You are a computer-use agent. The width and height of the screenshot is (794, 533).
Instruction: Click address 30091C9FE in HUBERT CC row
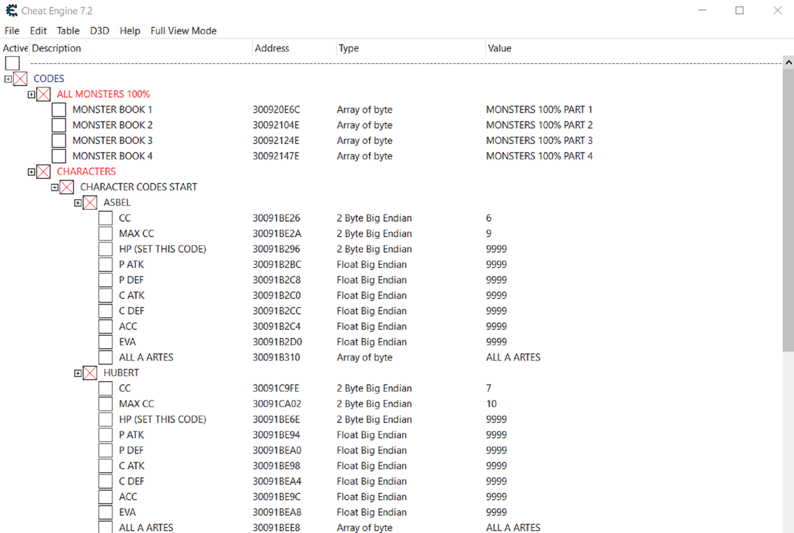click(x=276, y=388)
